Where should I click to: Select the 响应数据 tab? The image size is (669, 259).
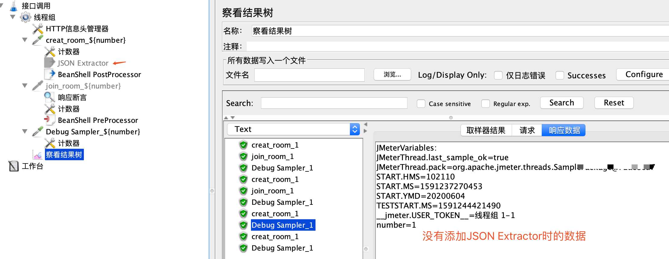point(564,130)
